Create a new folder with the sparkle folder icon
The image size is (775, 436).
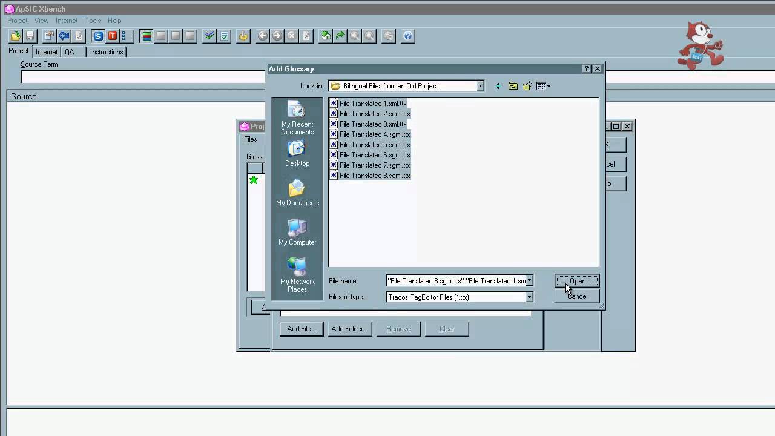coord(527,86)
